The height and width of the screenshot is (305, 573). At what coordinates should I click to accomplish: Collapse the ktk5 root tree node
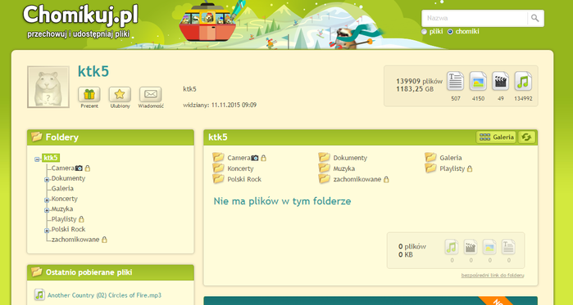(x=37, y=159)
